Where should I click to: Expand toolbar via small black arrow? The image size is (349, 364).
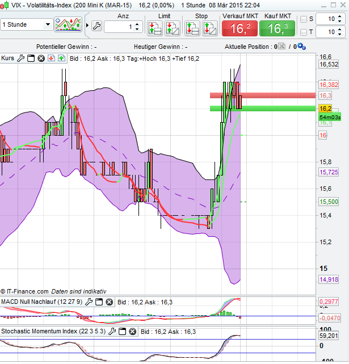pyautogui.click(x=87, y=25)
